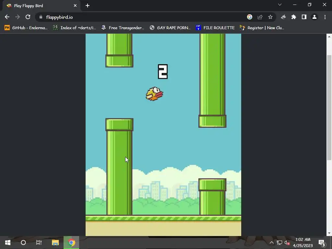Screen dimensions: 332x249
Task: Open the muted volume tray icon
Action: click(x=287, y=243)
